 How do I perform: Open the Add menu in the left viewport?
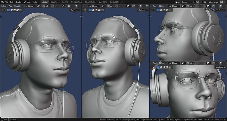(x=10, y=6)
